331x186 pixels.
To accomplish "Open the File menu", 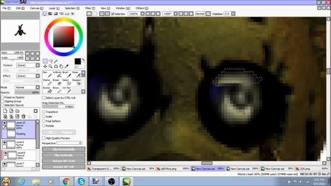I will tap(6, 8).
